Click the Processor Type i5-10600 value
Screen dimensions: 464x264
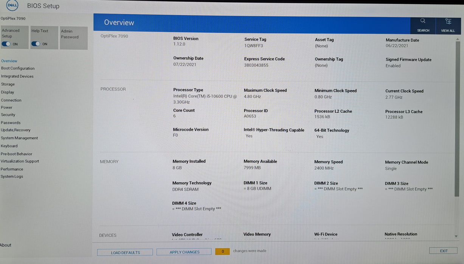pyautogui.click(x=205, y=99)
